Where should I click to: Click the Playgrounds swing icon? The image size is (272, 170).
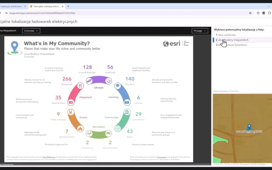pyautogui.click(x=89, y=133)
